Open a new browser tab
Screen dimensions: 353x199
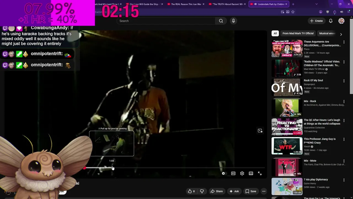[x=293, y=4]
